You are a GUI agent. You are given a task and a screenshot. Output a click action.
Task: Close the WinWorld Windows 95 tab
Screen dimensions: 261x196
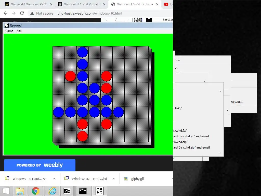point(51,5)
